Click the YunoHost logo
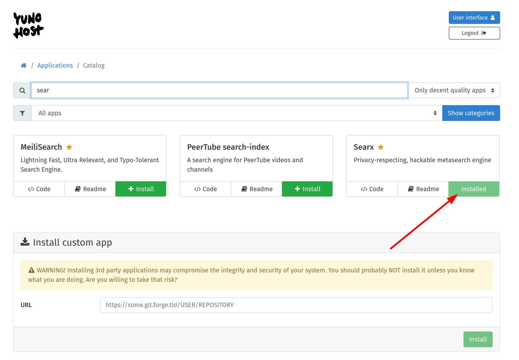The height and width of the screenshot is (360, 519). (28, 25)
